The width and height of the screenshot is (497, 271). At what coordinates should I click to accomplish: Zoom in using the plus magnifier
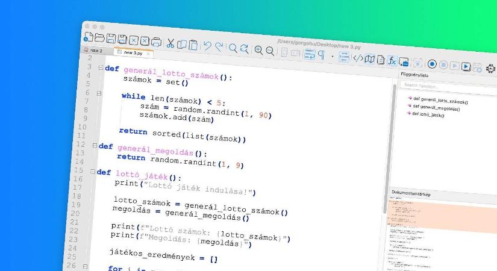point(258,50)
